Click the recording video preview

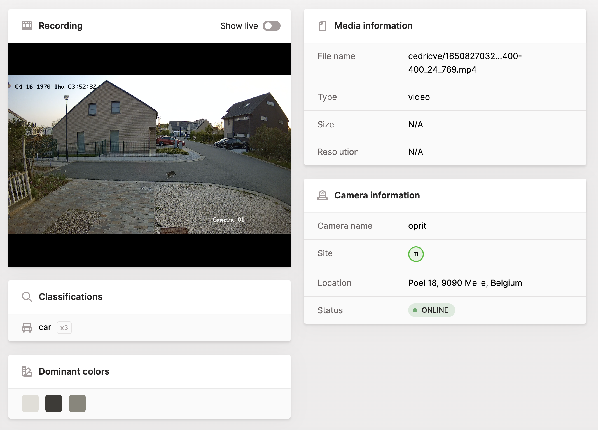click(149, 154)
